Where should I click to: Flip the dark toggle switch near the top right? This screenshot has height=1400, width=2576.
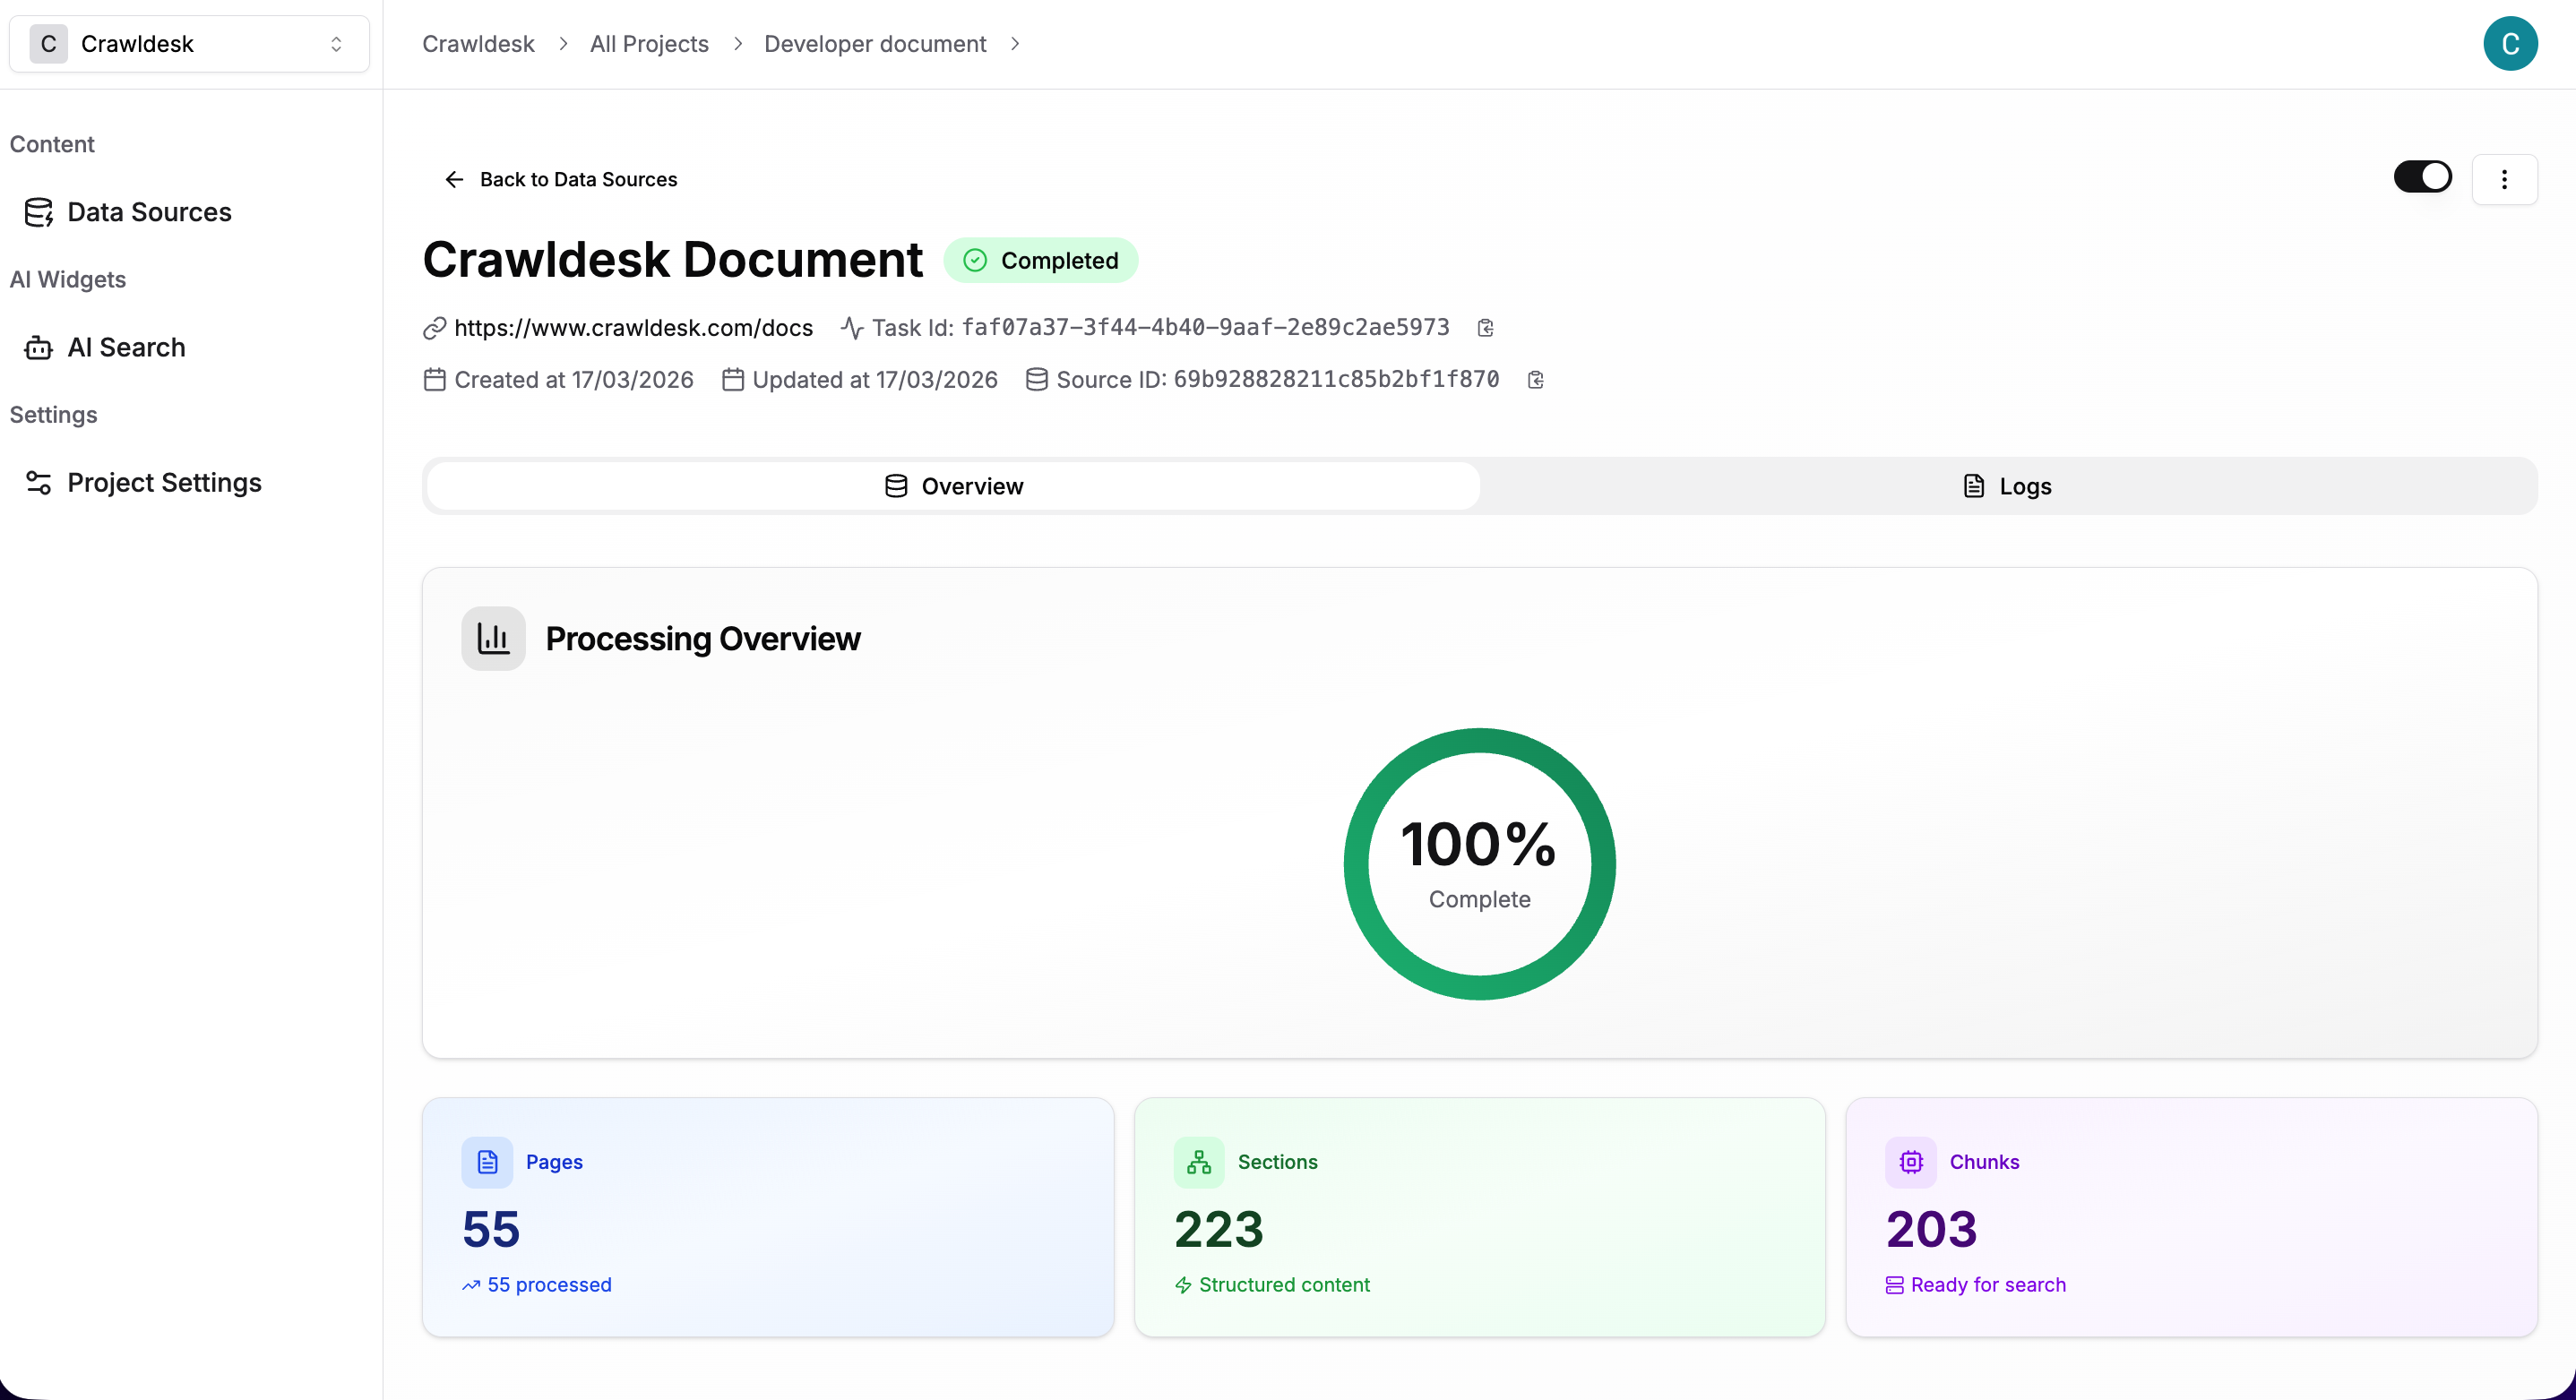(2423, 177)
